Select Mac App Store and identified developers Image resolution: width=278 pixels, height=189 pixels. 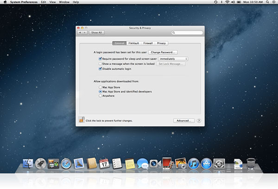click(101, 91)
